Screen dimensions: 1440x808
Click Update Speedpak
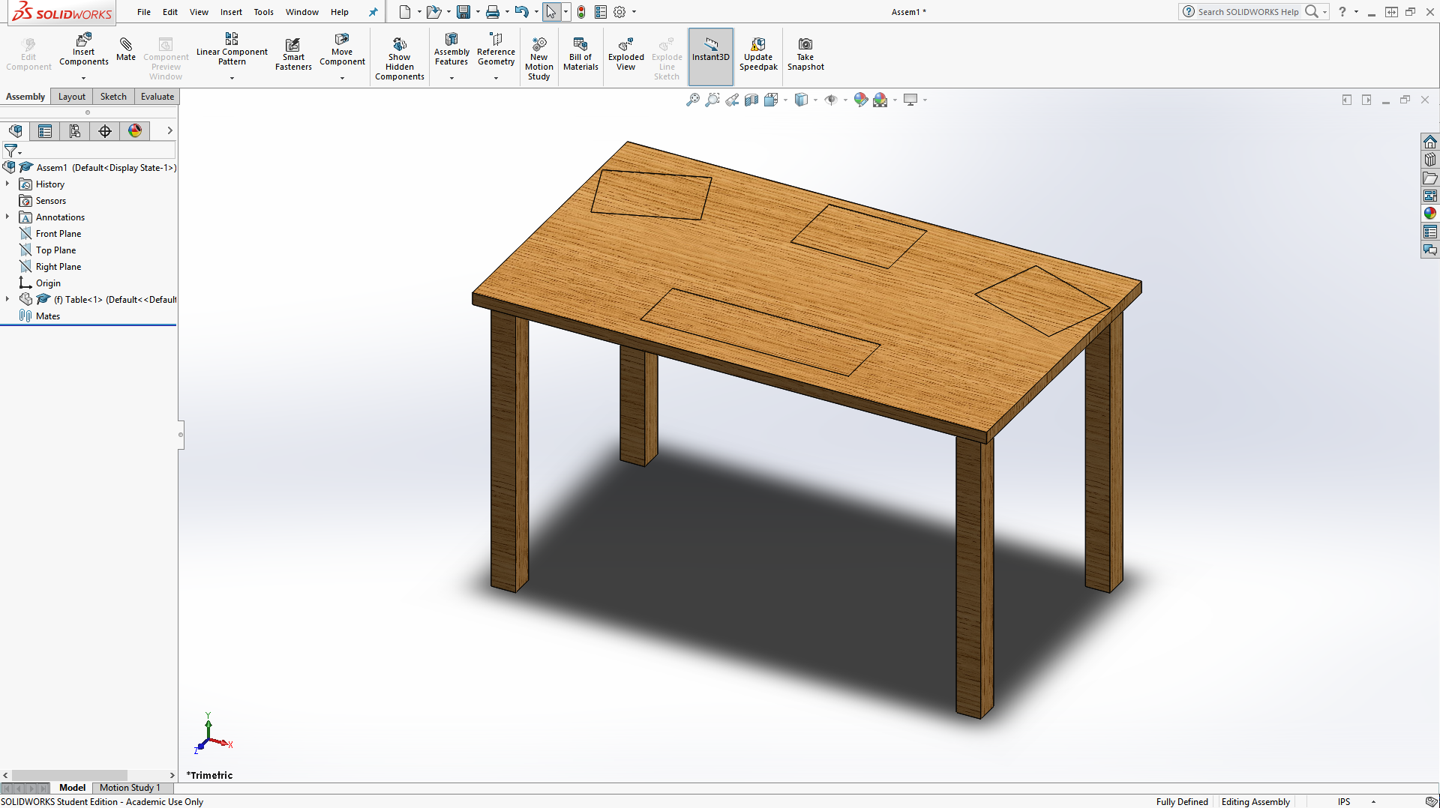tap(758, 55)
